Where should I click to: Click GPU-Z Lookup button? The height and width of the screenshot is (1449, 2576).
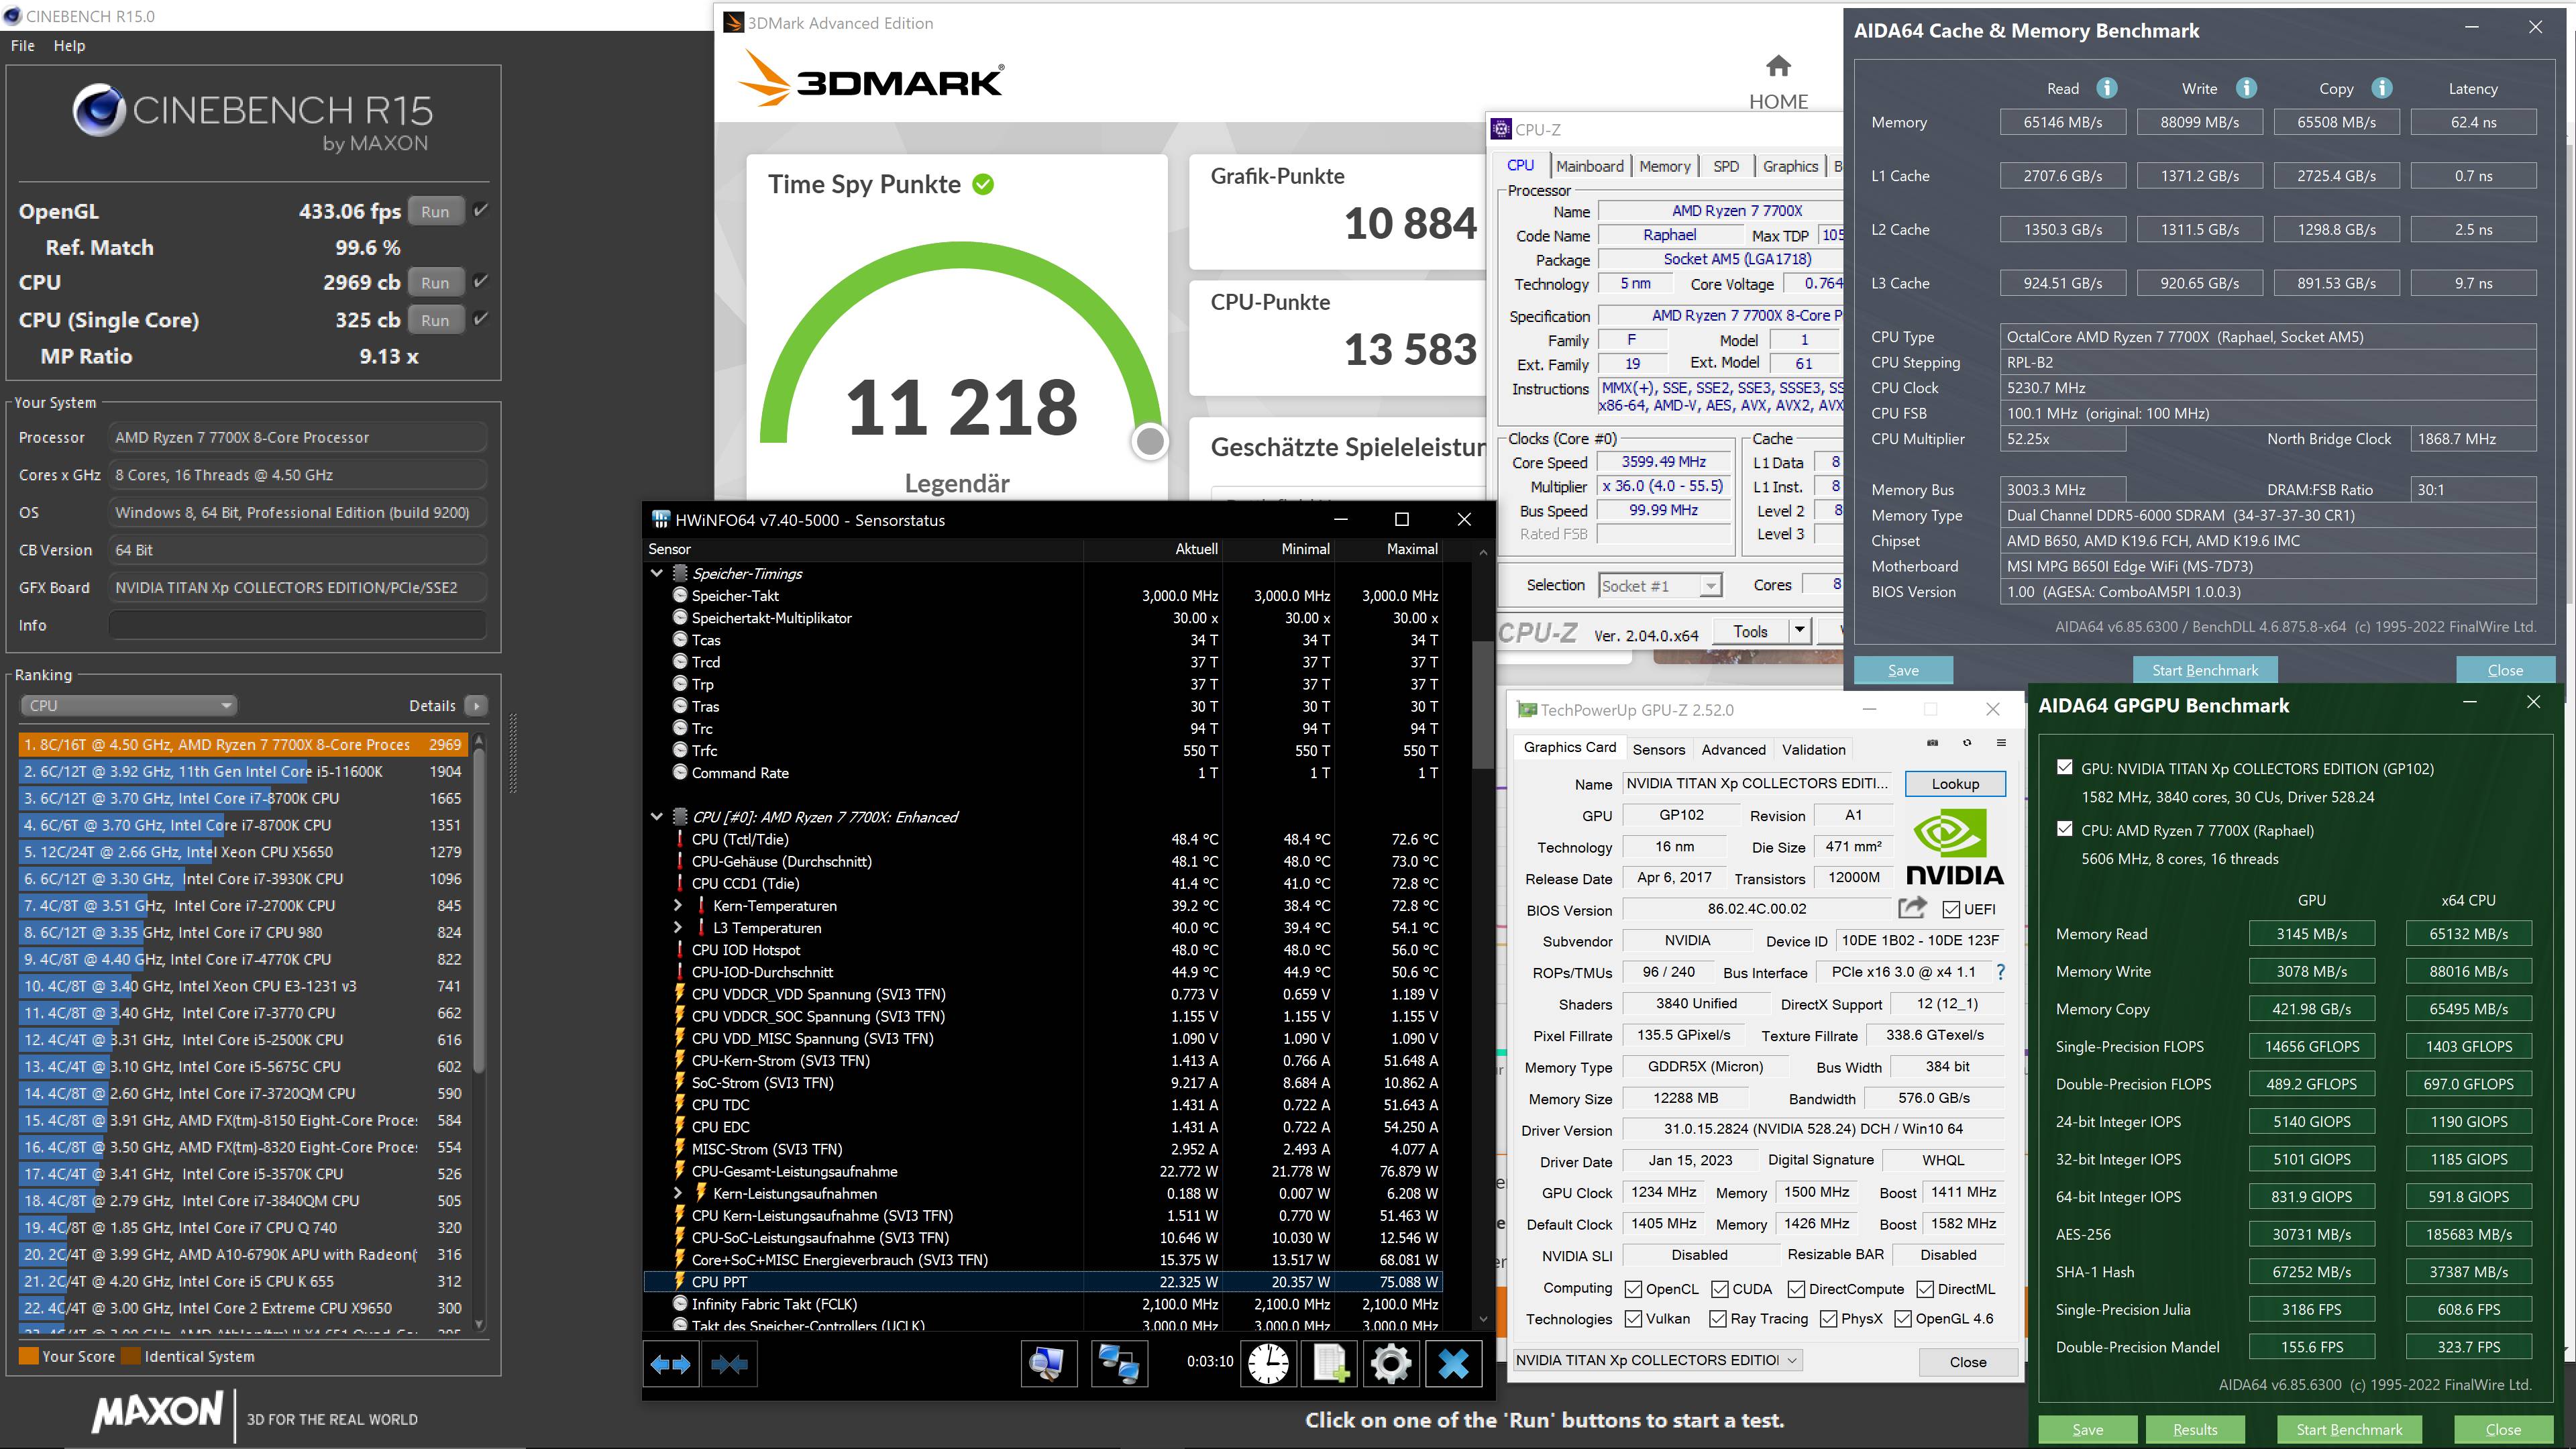tap(1955, 784)
